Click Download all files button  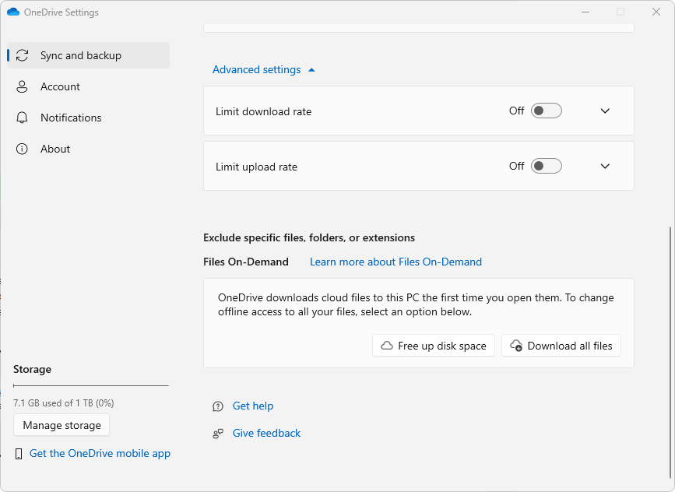click(561, 346)
